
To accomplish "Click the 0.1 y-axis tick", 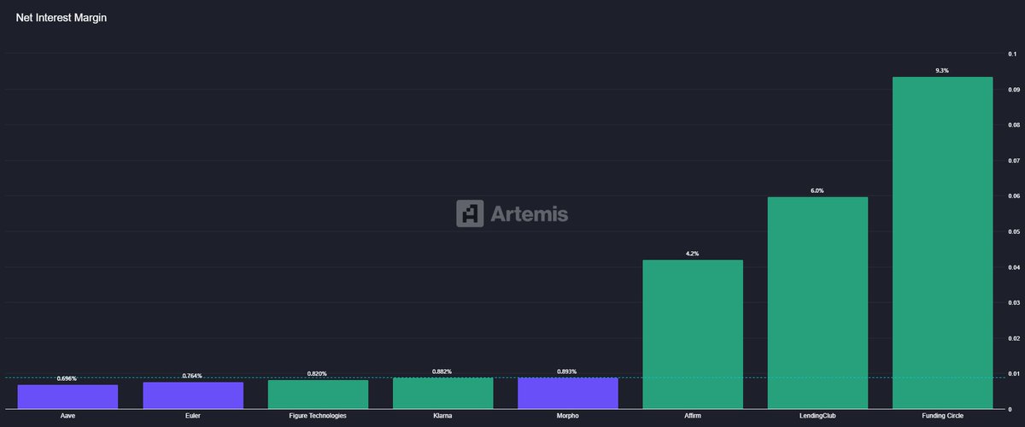I will 1014,54.
